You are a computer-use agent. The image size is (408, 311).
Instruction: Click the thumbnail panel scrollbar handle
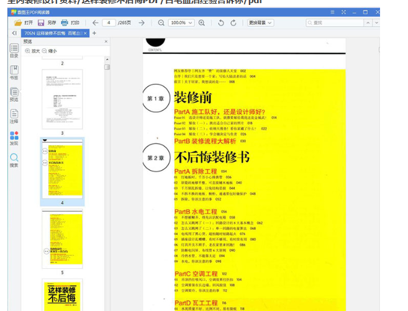107,67
